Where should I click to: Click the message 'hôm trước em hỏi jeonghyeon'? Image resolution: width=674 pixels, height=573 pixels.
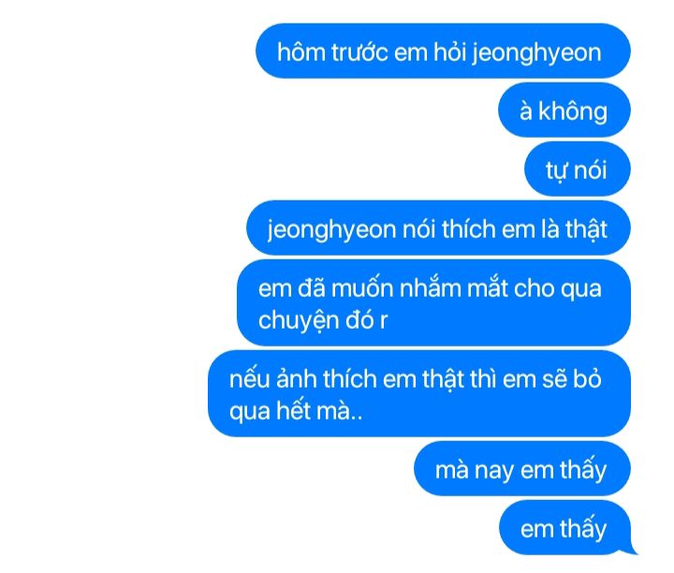click(443, 51)
